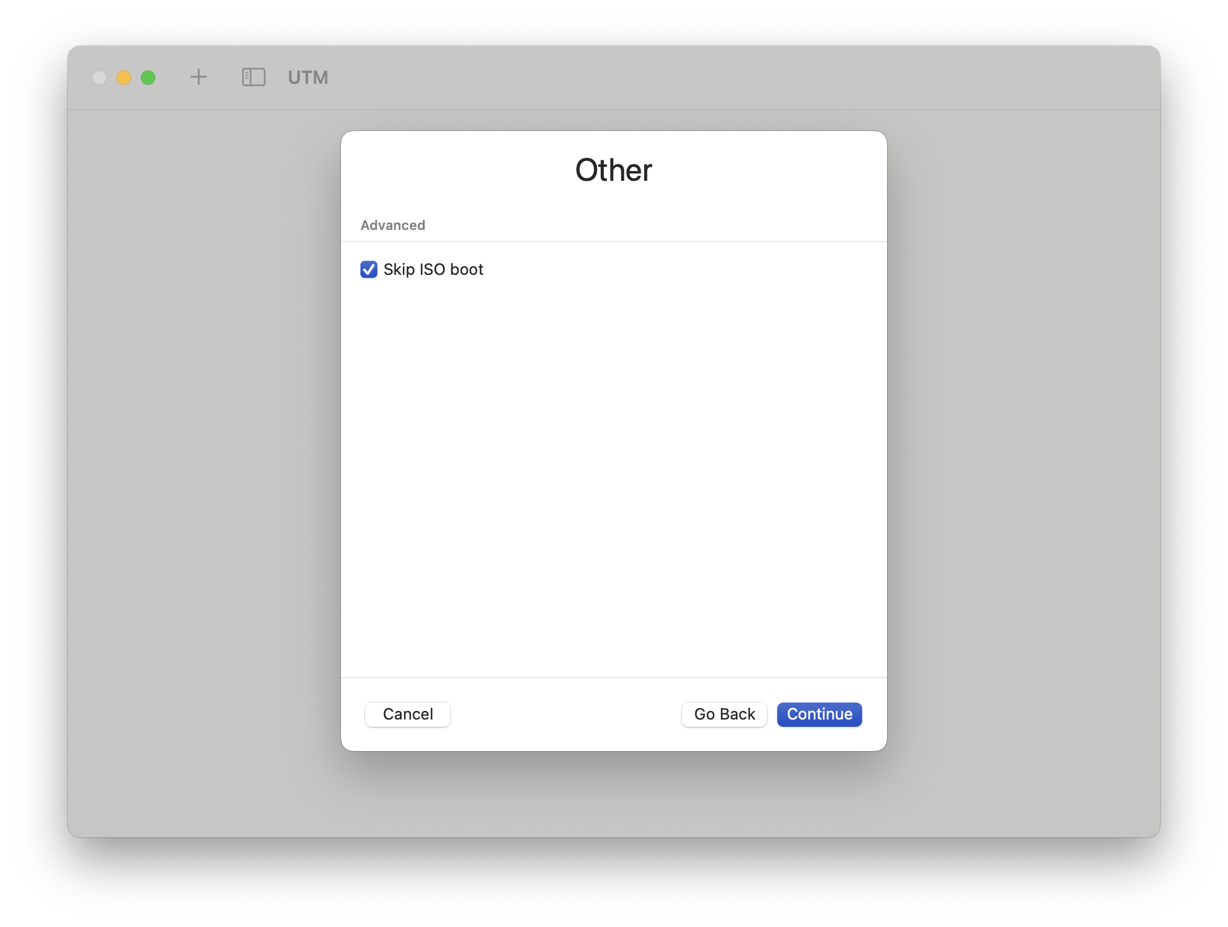Click the empty toolbar area right of UTM
The height and width of the screenshot is (927, 1228).
click(728, 78)
